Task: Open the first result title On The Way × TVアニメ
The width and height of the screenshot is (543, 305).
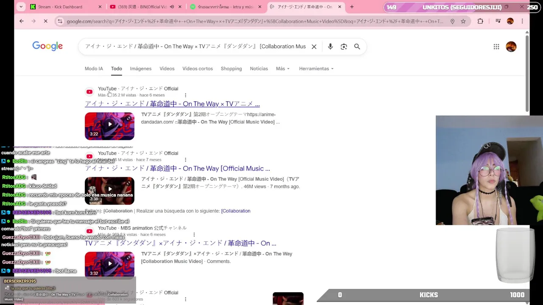Action: pyautogui.click(x=172, y=104)
